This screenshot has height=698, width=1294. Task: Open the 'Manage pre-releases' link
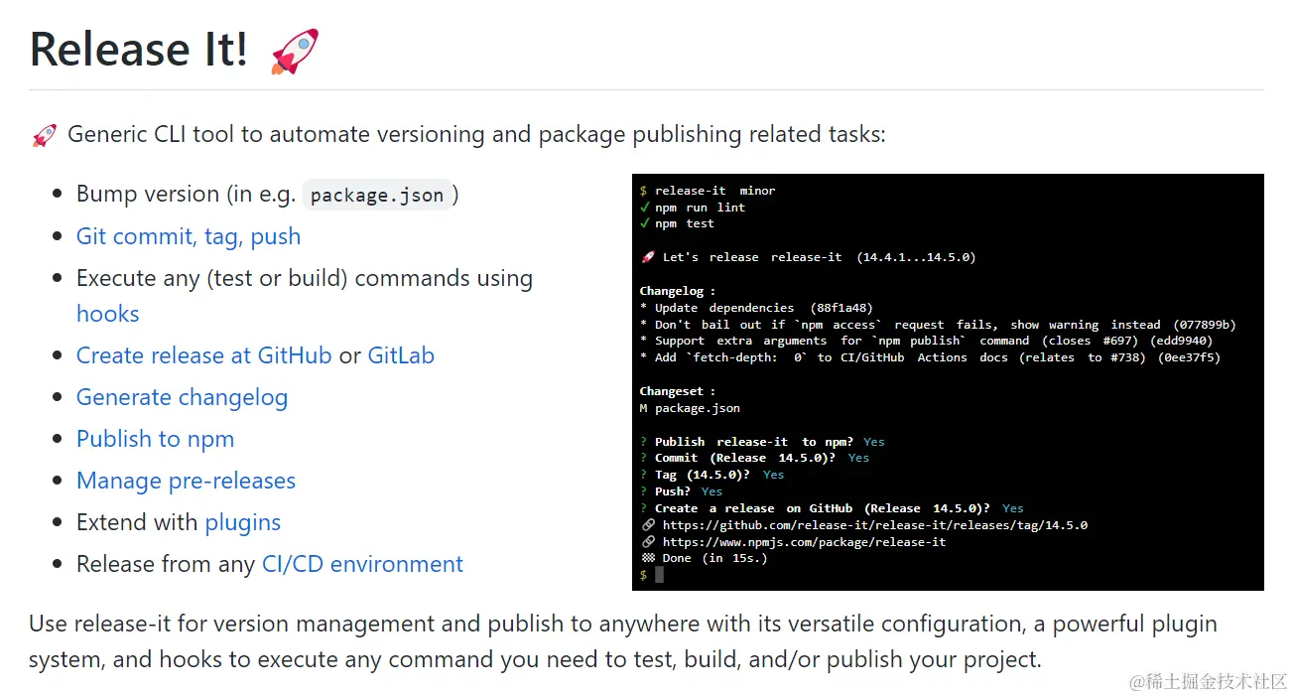pos(186,481)
